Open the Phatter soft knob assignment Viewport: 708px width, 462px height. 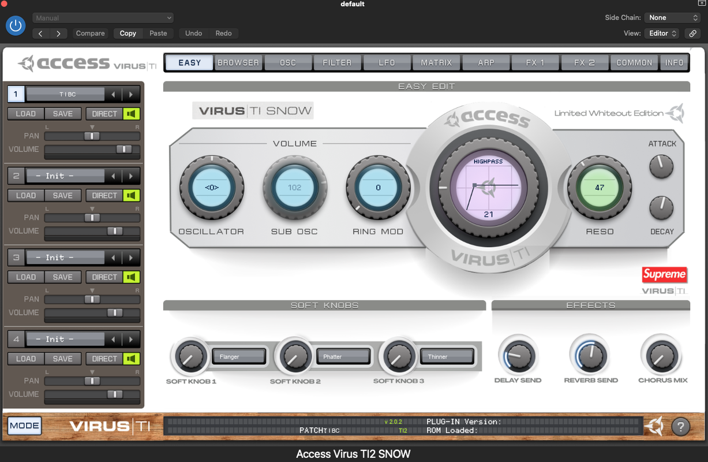(x=343, y=357)
